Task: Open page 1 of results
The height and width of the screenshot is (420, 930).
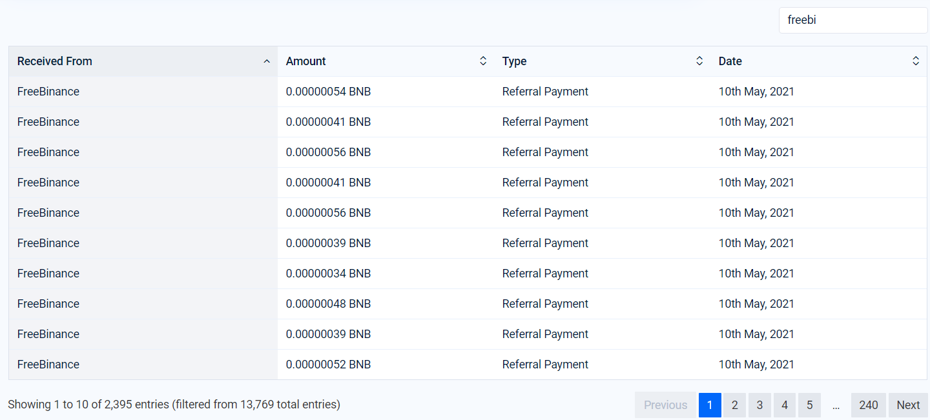Action: point(710,405)
